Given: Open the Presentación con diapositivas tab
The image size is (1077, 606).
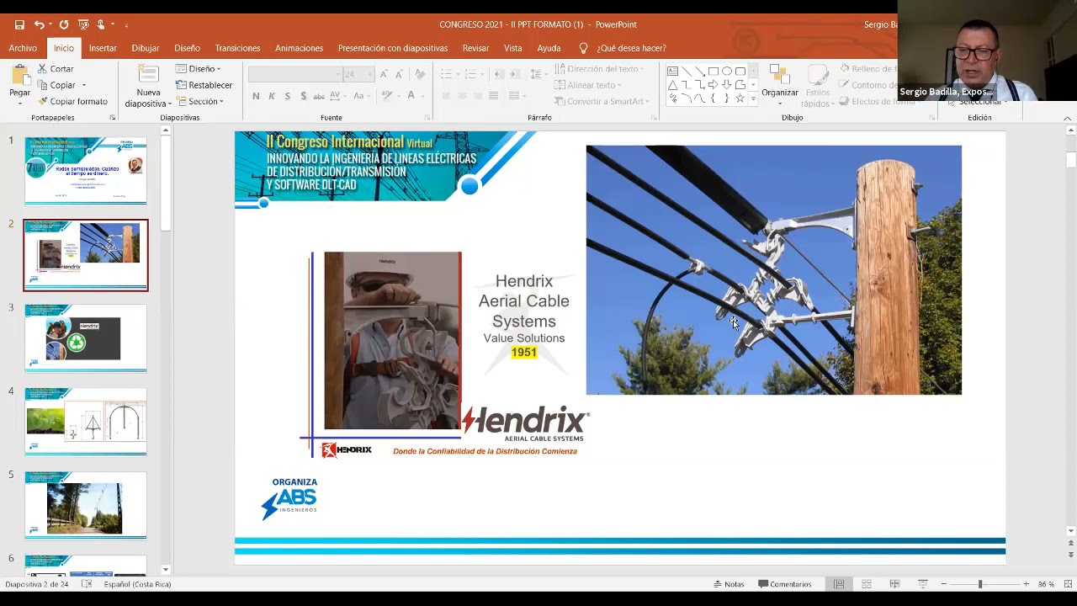Looking at the screenshot, I should coord(392,48).
